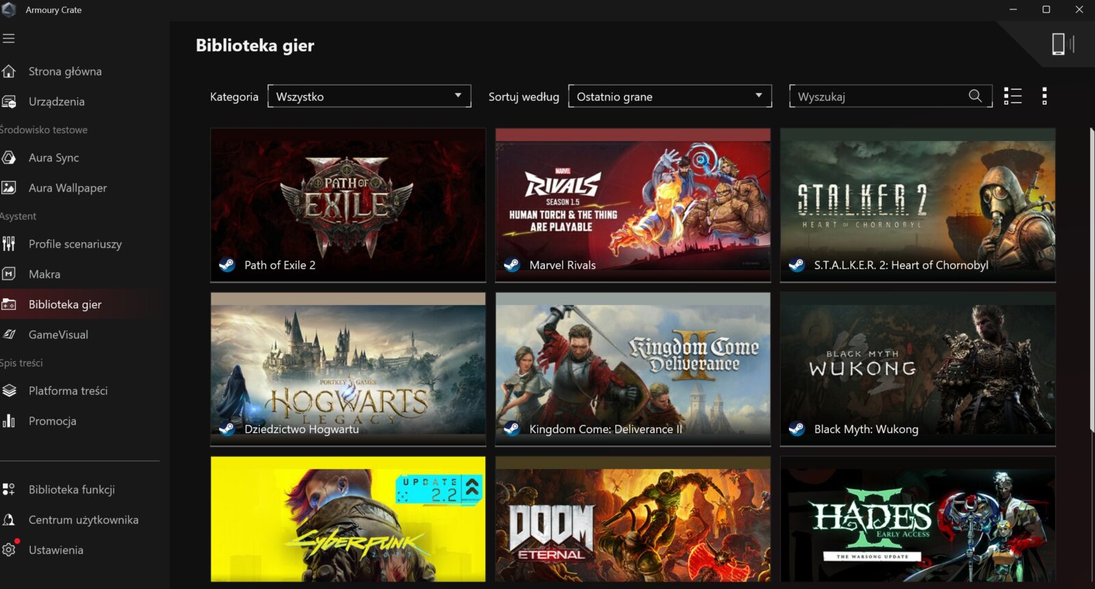Open Biblioteka funkcji page
Image resolution: width=1095 pixels, height=589 pixels.
(x=71, y=490)
